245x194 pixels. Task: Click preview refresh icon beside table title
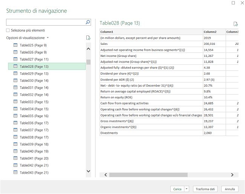coord(236,24)
